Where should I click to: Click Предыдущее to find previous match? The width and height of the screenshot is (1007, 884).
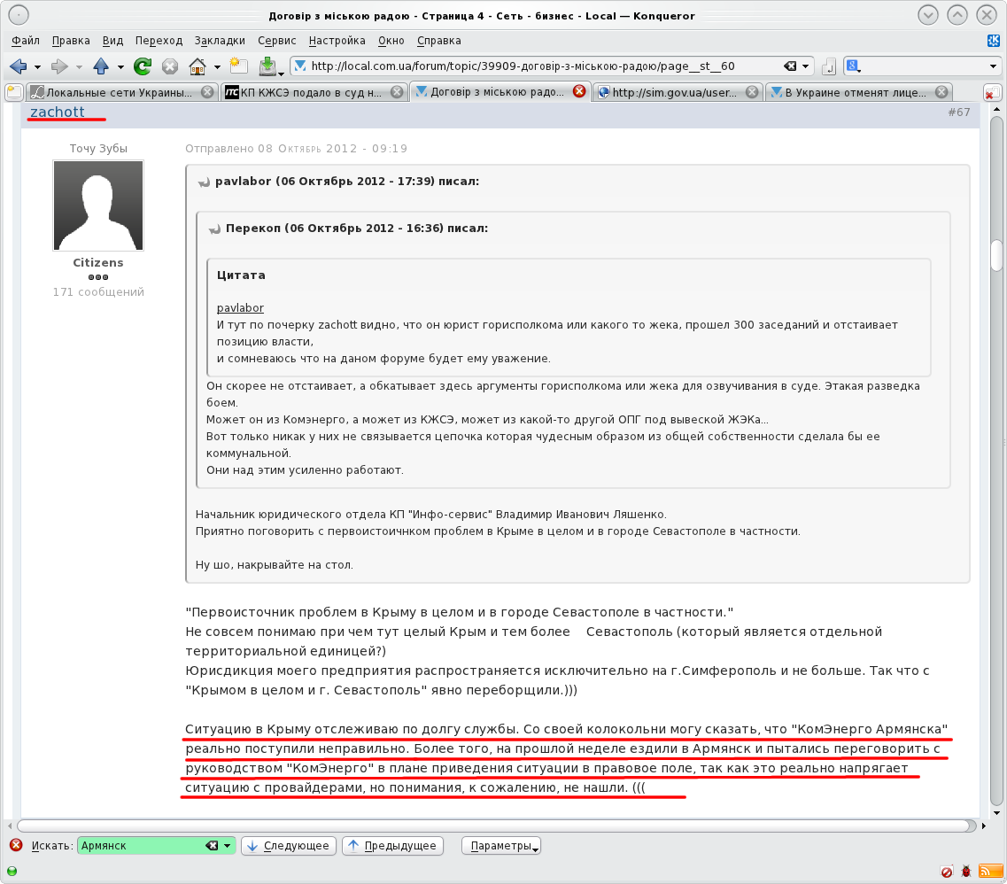(392, 845)
